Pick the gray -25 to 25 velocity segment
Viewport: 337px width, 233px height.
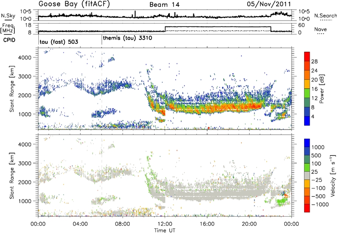[307, 175]
